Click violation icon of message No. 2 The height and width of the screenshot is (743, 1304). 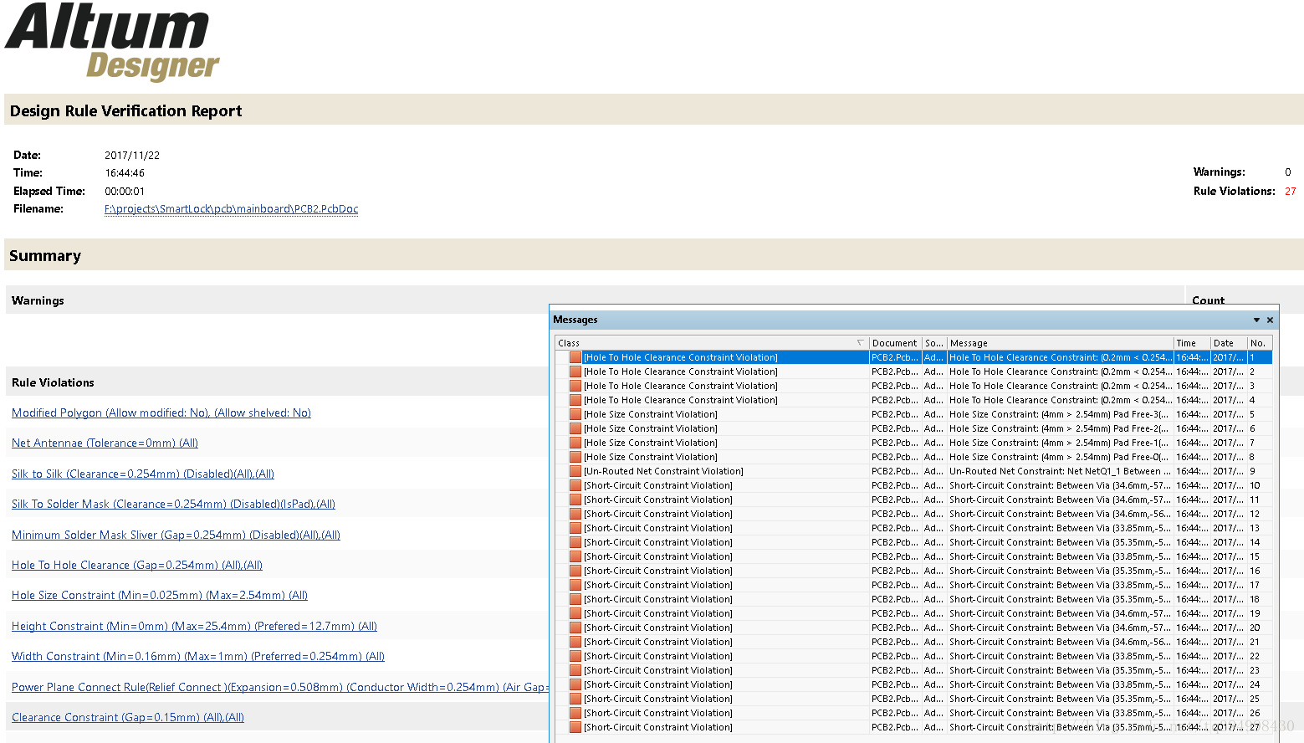tap(575, 371)
